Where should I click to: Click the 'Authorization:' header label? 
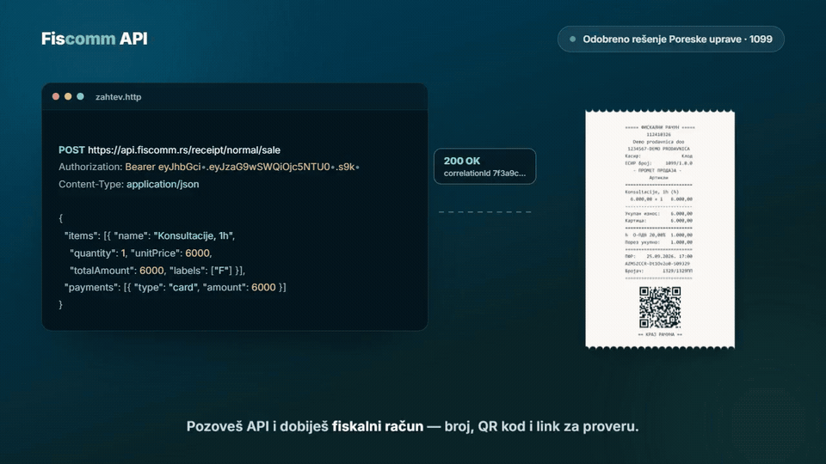click(x=90, y=167)
